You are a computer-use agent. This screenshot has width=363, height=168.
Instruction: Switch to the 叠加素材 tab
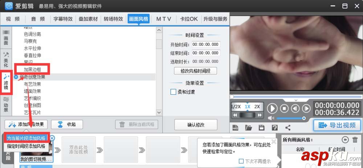[88, 19]
